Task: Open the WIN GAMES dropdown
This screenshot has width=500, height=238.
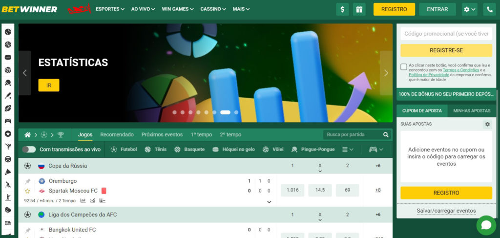Action: 178,9
